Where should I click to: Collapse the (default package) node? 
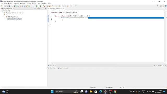(x=5, y=17)
